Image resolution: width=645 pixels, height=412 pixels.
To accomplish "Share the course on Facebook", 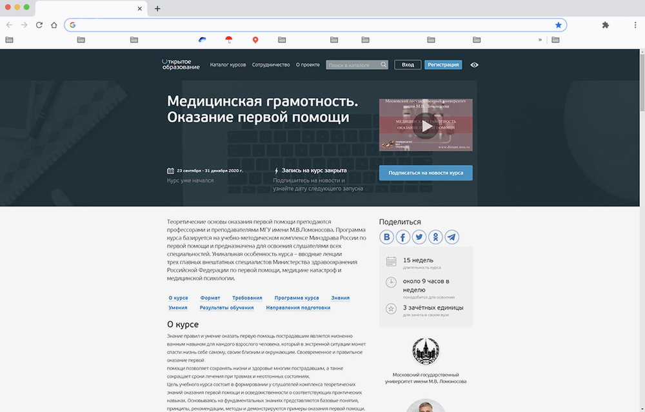I will point(402,237).
